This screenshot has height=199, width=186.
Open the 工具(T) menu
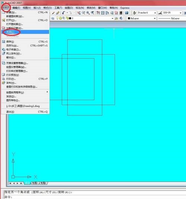(58, 8)
